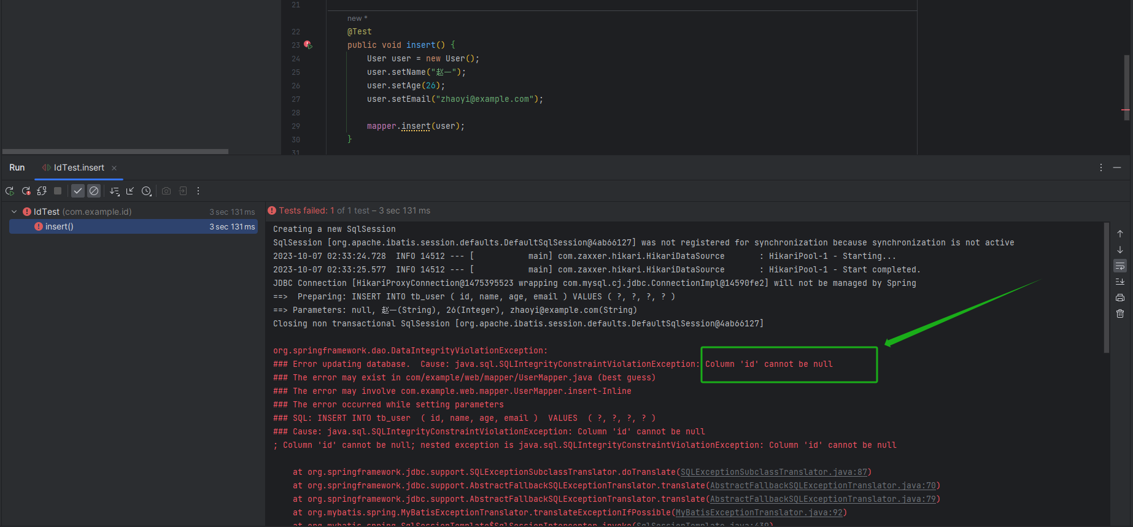
Task: Click the DataIntegrityViolationException error line
Action: tap(410, 351)
